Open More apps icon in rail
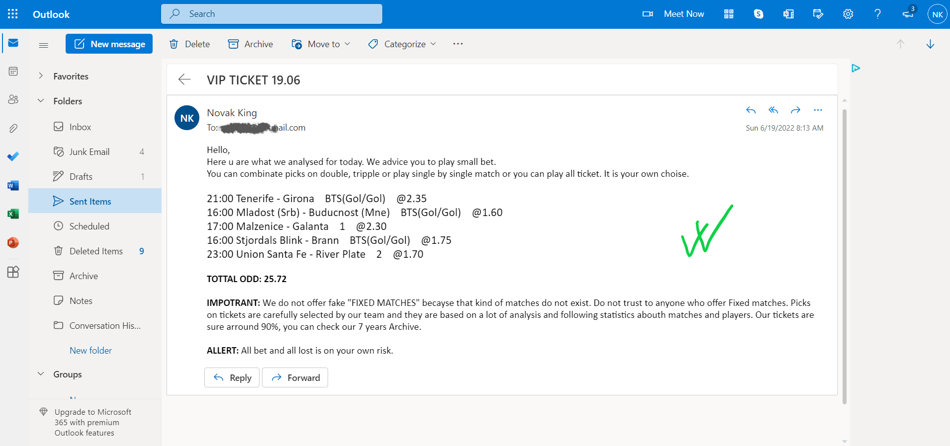 13,272
